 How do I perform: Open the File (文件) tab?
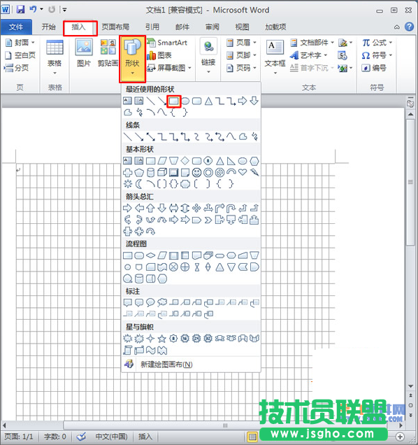(16, 27)
